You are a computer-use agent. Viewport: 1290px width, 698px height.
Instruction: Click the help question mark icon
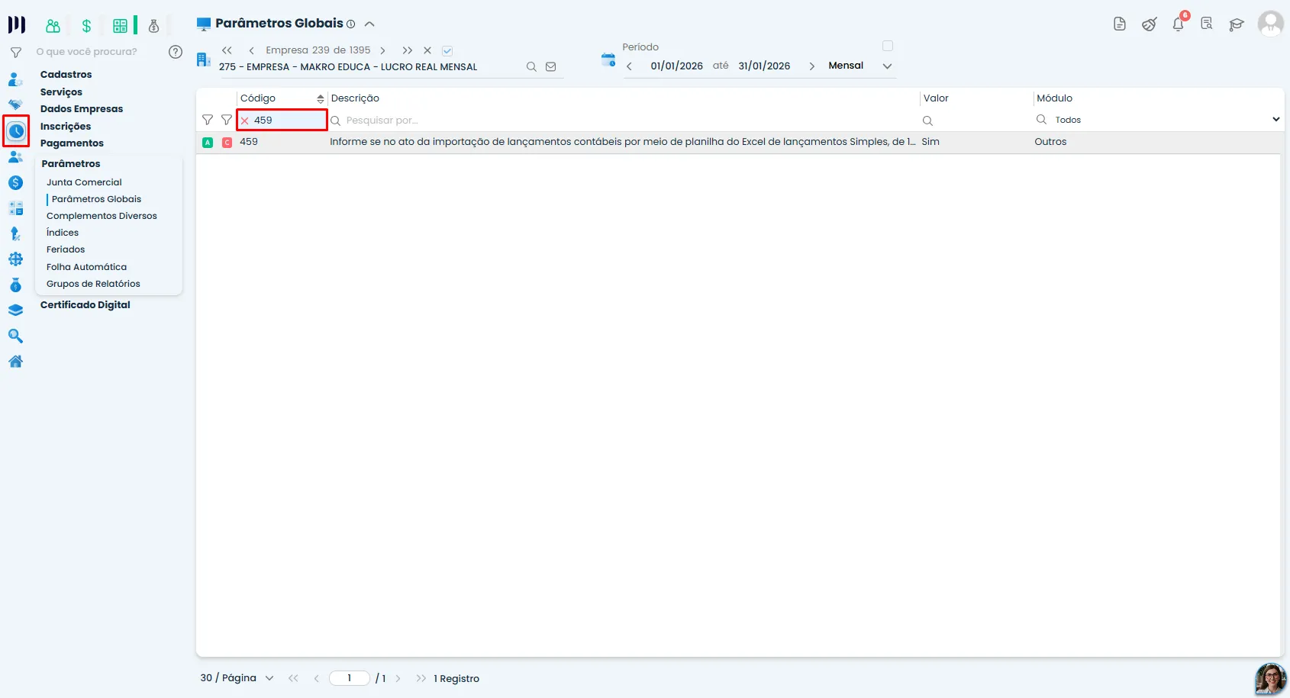pyautogui.click(x=176, y=52)
